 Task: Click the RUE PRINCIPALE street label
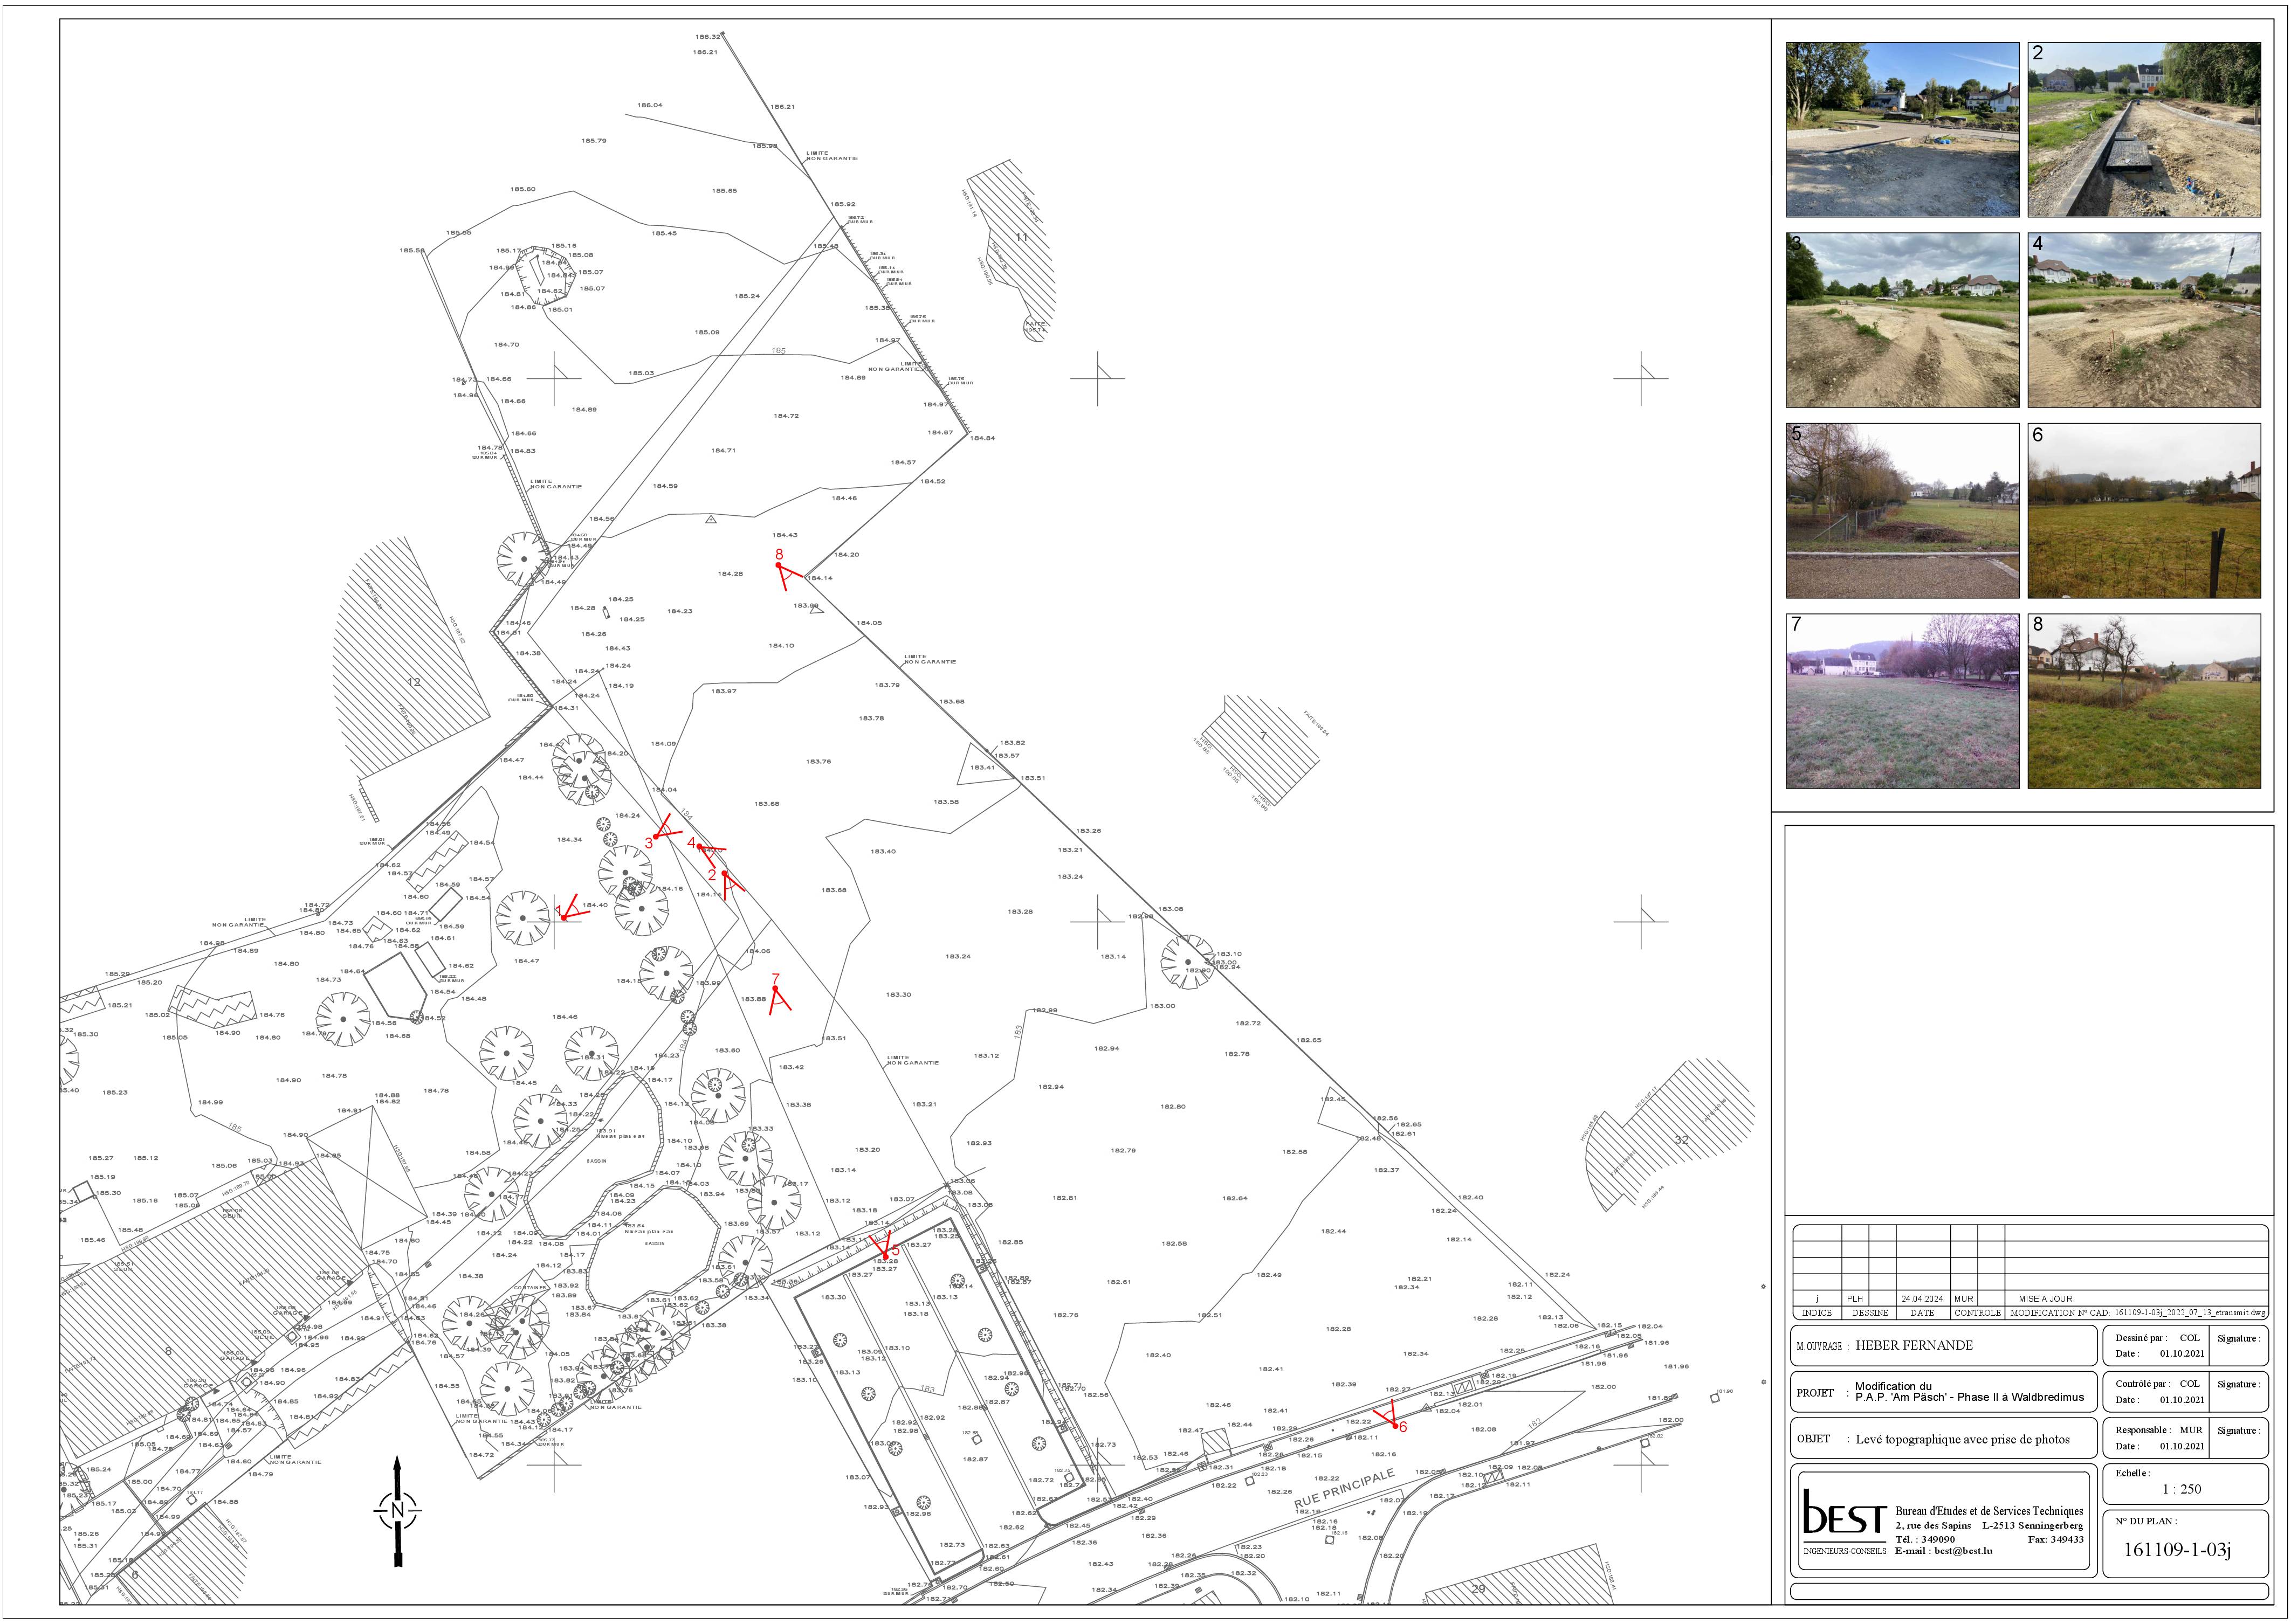(1344, 1489)
